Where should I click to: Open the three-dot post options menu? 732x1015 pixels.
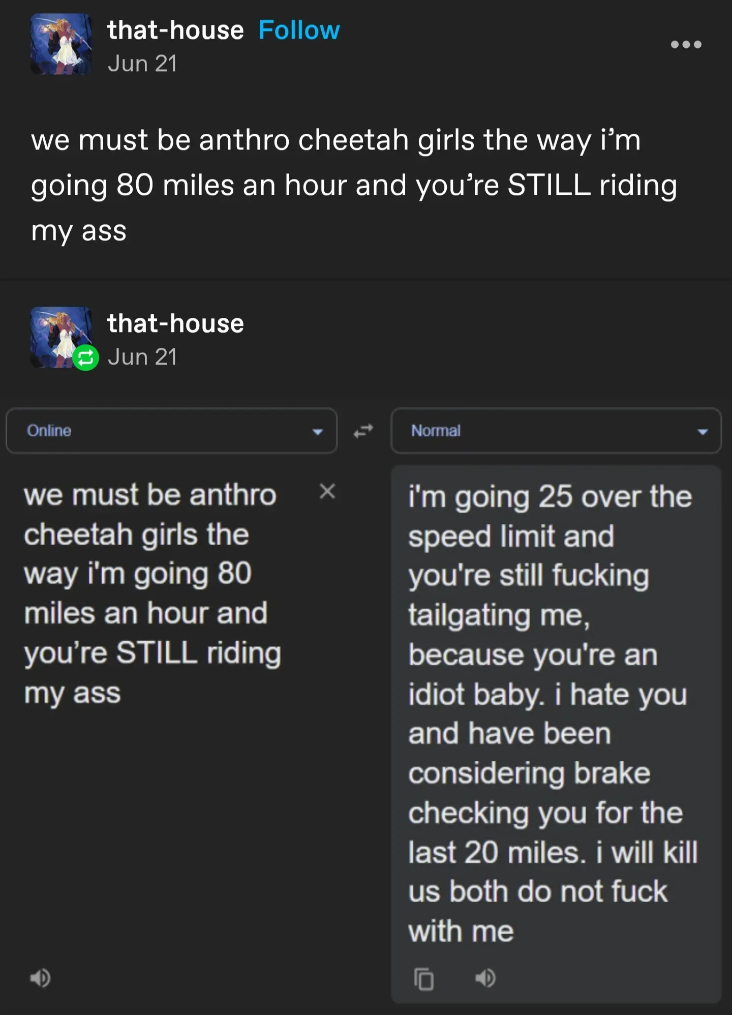point(686,45)
